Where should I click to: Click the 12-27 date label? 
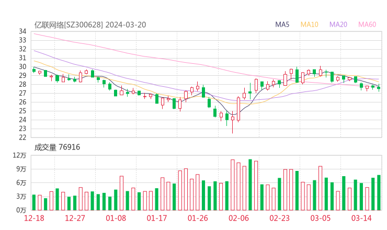coord(75,218)
